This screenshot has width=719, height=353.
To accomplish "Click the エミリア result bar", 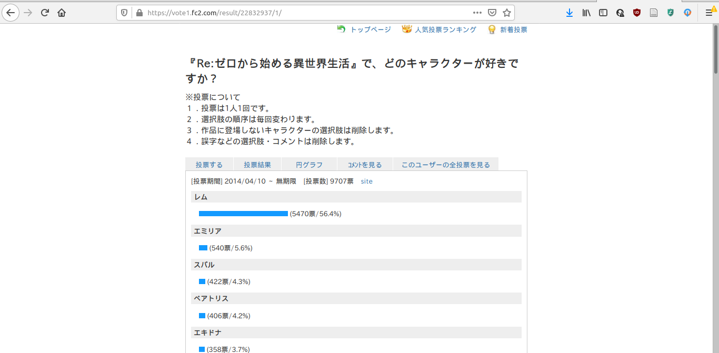I will (x=203, y=248).
